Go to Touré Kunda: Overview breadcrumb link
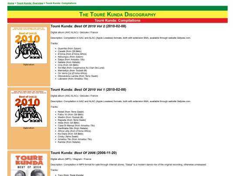Image resolution: width=235 pixels, height=176 pixels. [30, 3]
